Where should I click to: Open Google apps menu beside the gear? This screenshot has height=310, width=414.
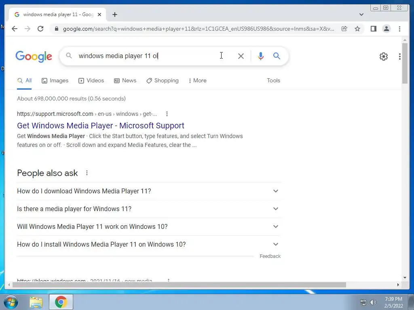[x=400, y=57]
